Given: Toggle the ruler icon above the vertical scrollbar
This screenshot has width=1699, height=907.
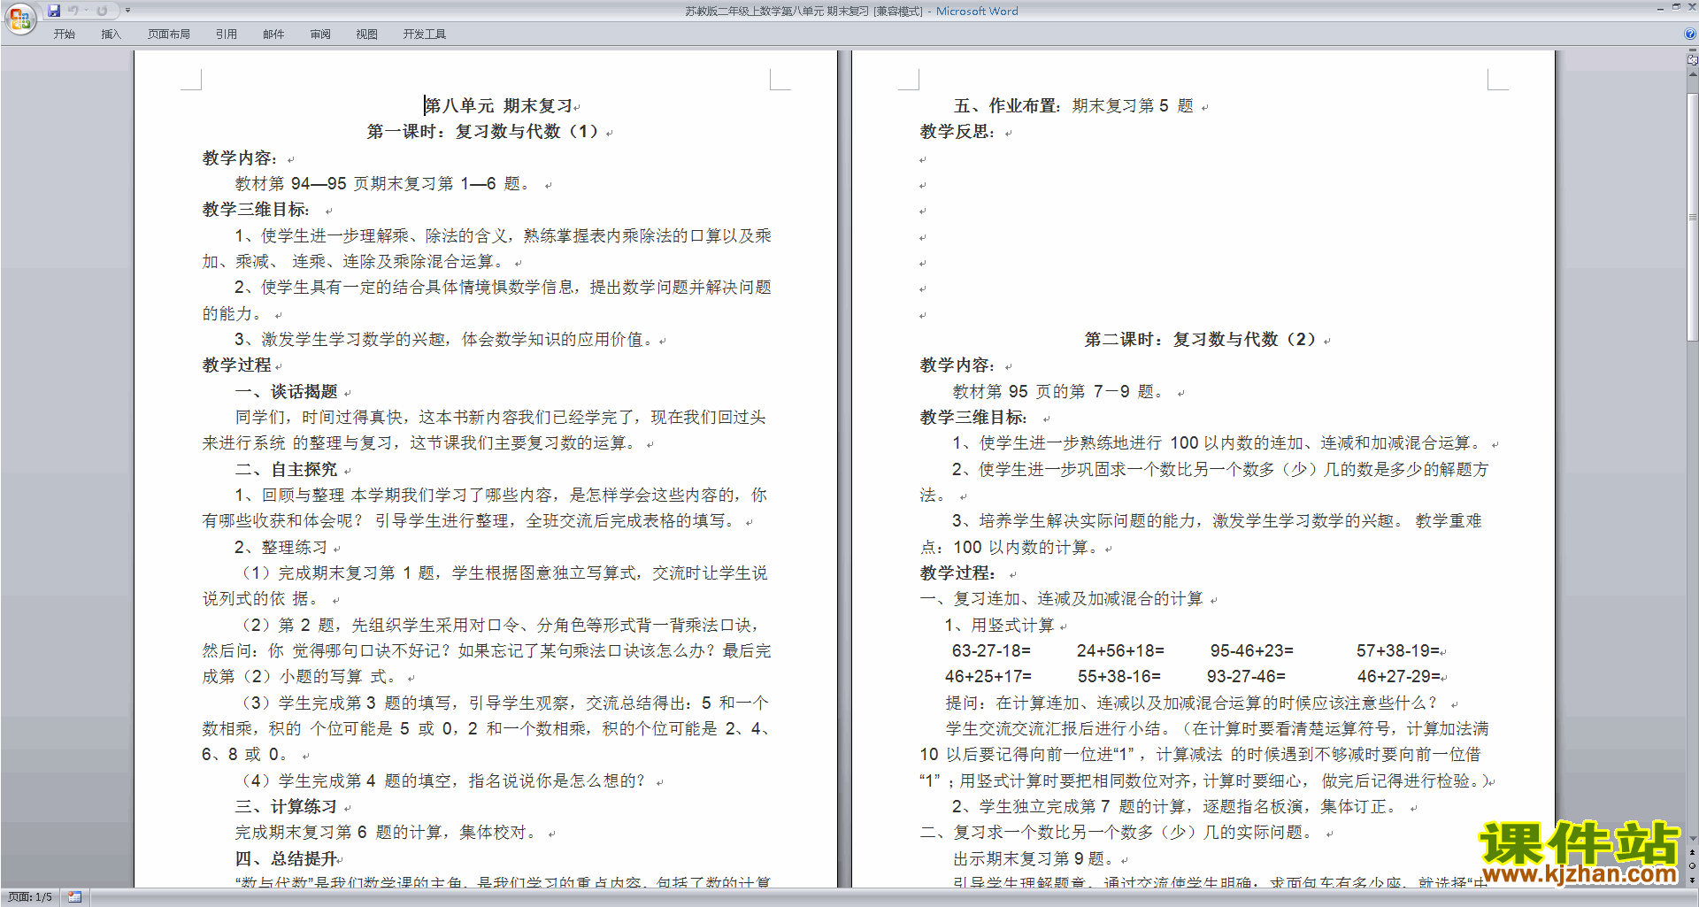Looking at the screenshot, I should [1692, 60].
